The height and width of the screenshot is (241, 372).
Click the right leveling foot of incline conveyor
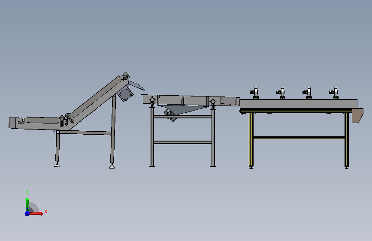112,166
